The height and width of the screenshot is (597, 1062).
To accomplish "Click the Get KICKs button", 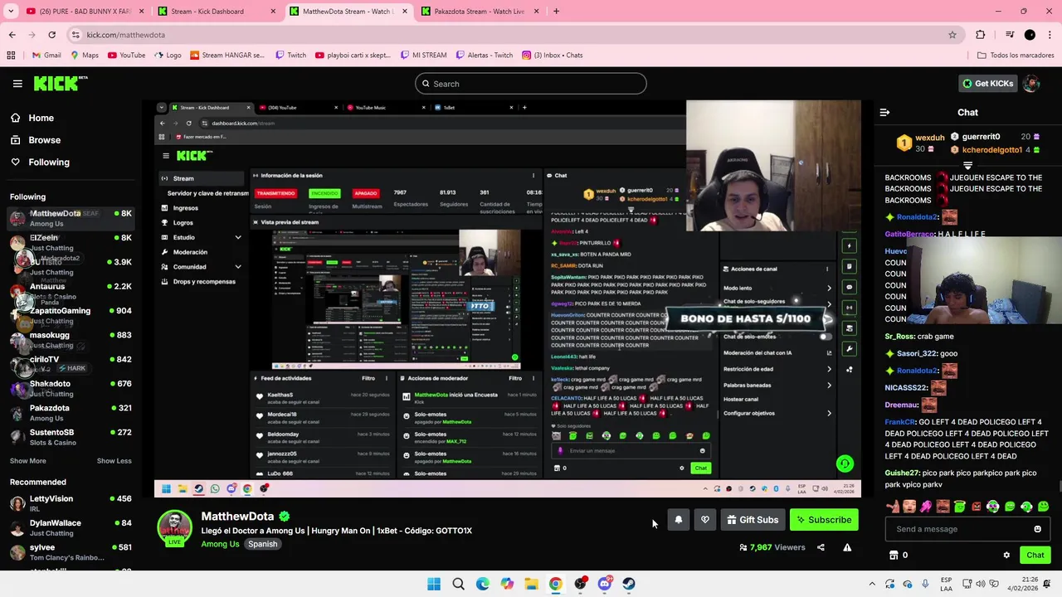I will (987, 84).
